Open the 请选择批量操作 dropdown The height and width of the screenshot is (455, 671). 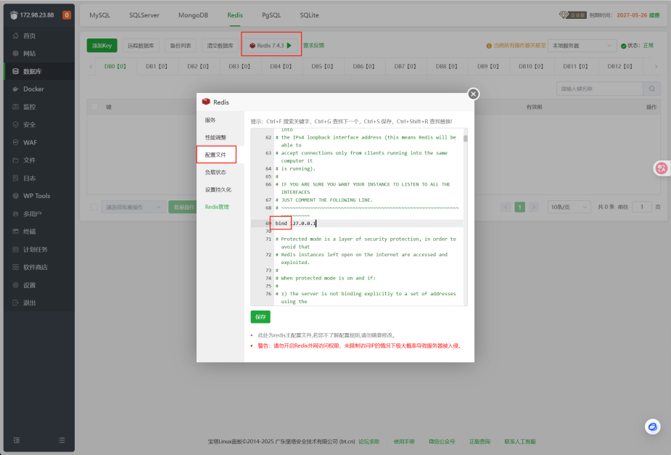pyautogui.click(x=133, y=207)
